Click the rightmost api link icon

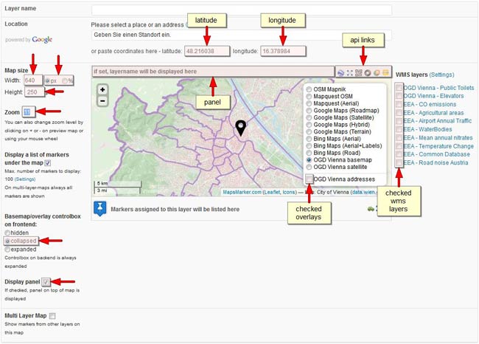(x=385, y=72)
